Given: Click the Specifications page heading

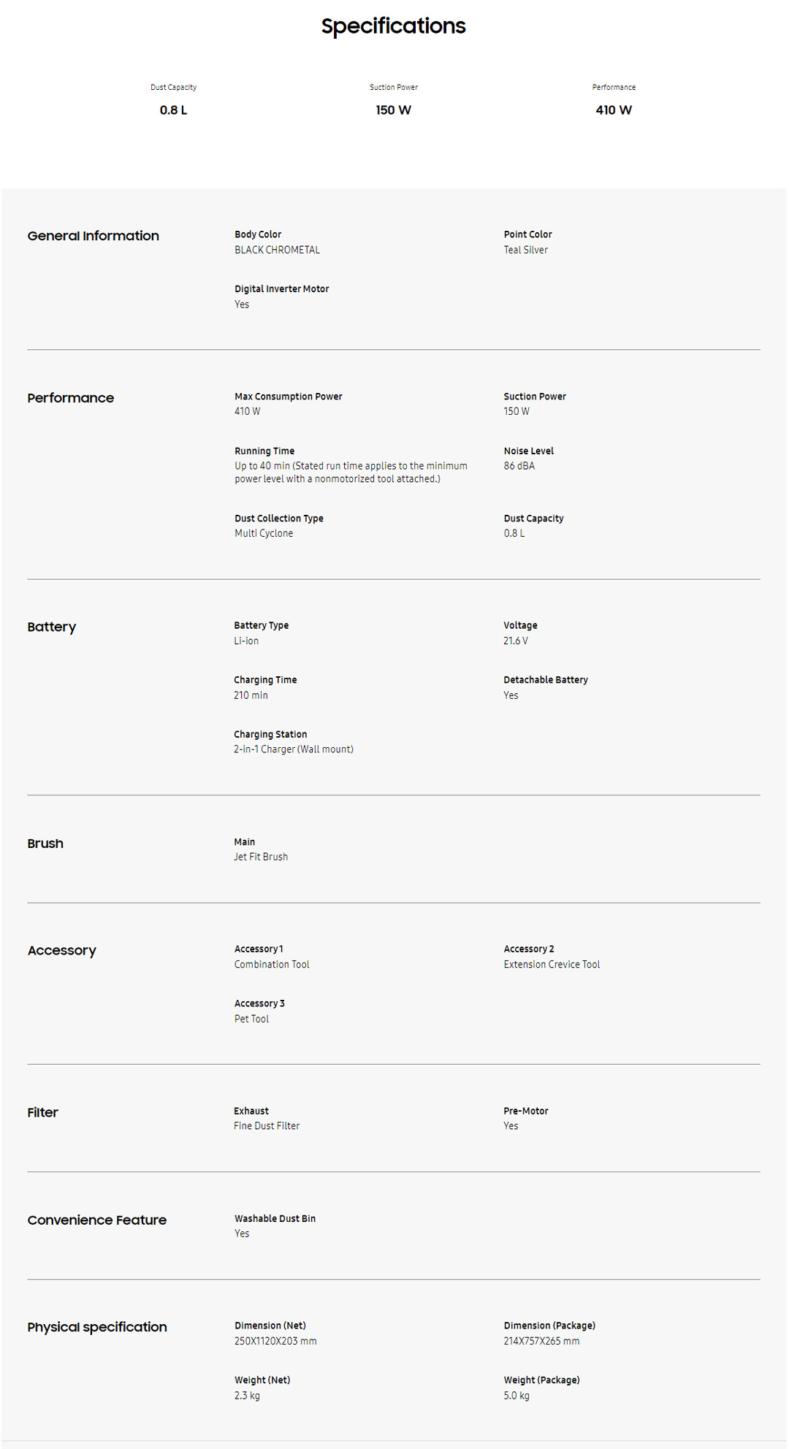Looking at the screenshot, I should point(393,26).
